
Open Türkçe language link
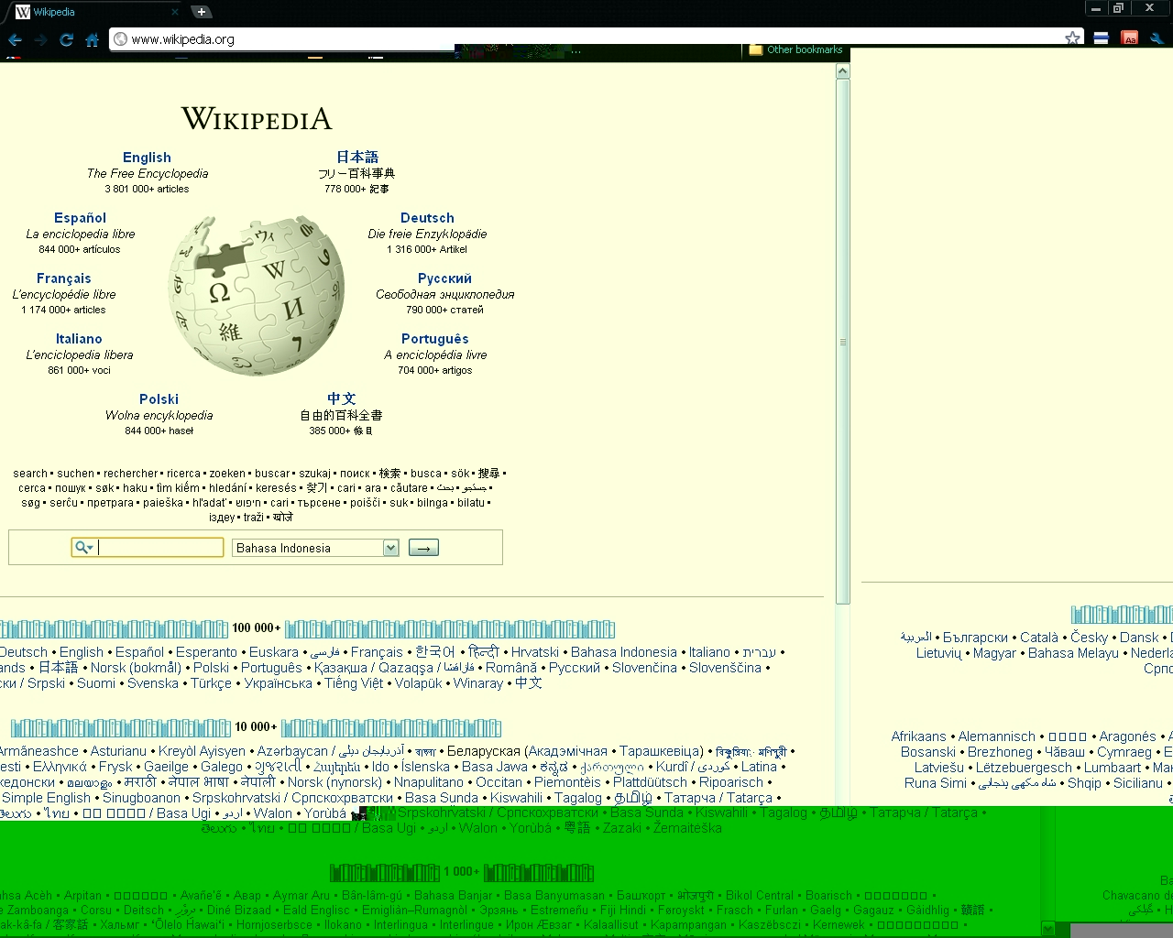(x=211, y=683)
